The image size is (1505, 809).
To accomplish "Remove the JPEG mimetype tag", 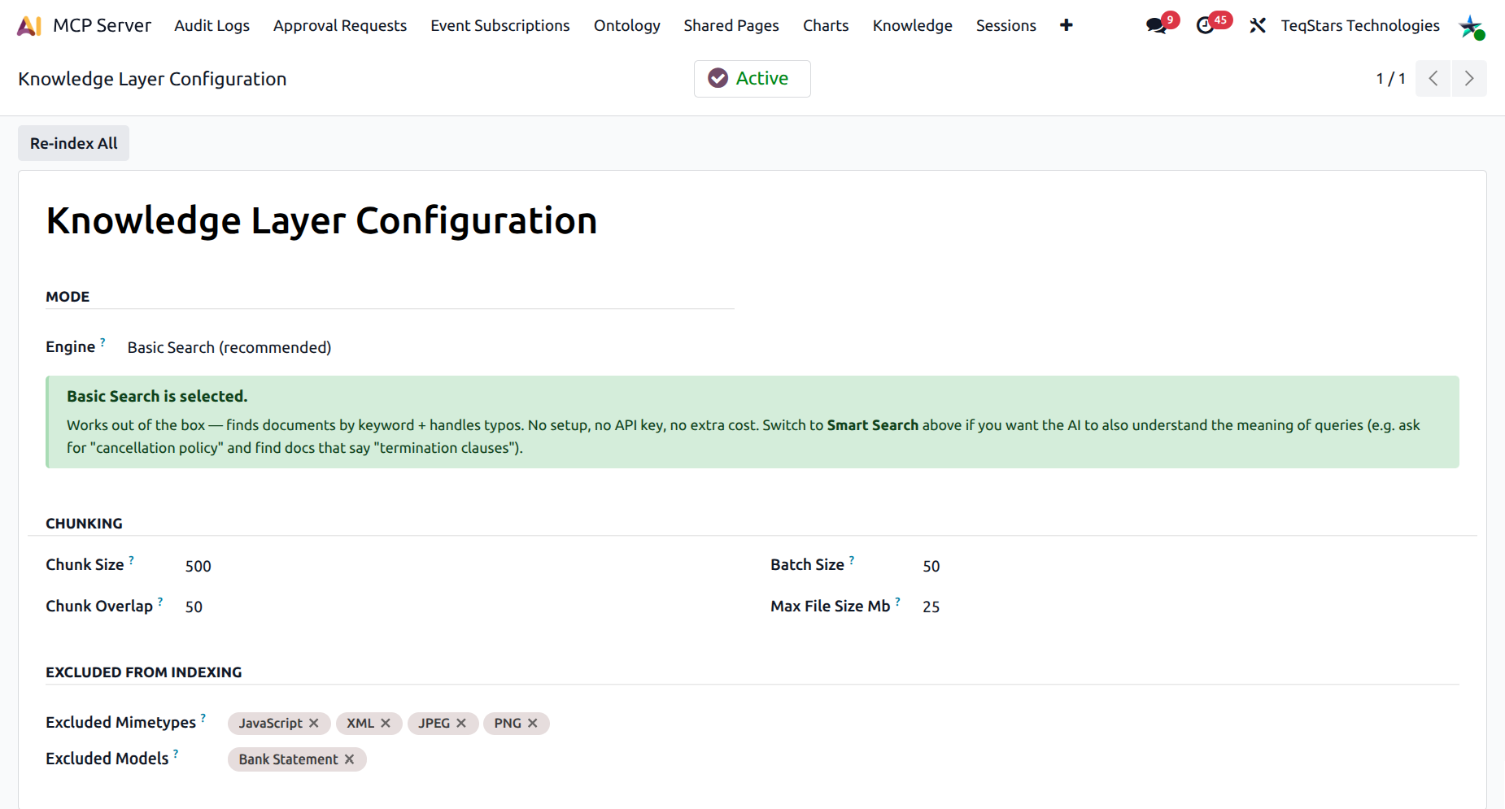I will [x=461, y=723].
